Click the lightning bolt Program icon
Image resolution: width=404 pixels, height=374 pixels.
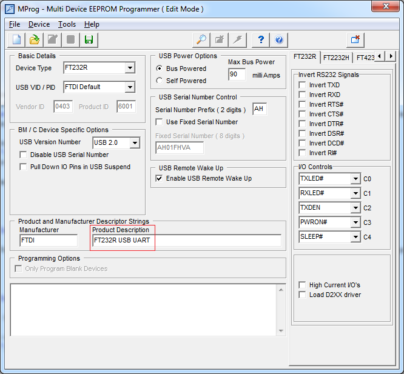[238, 39]
